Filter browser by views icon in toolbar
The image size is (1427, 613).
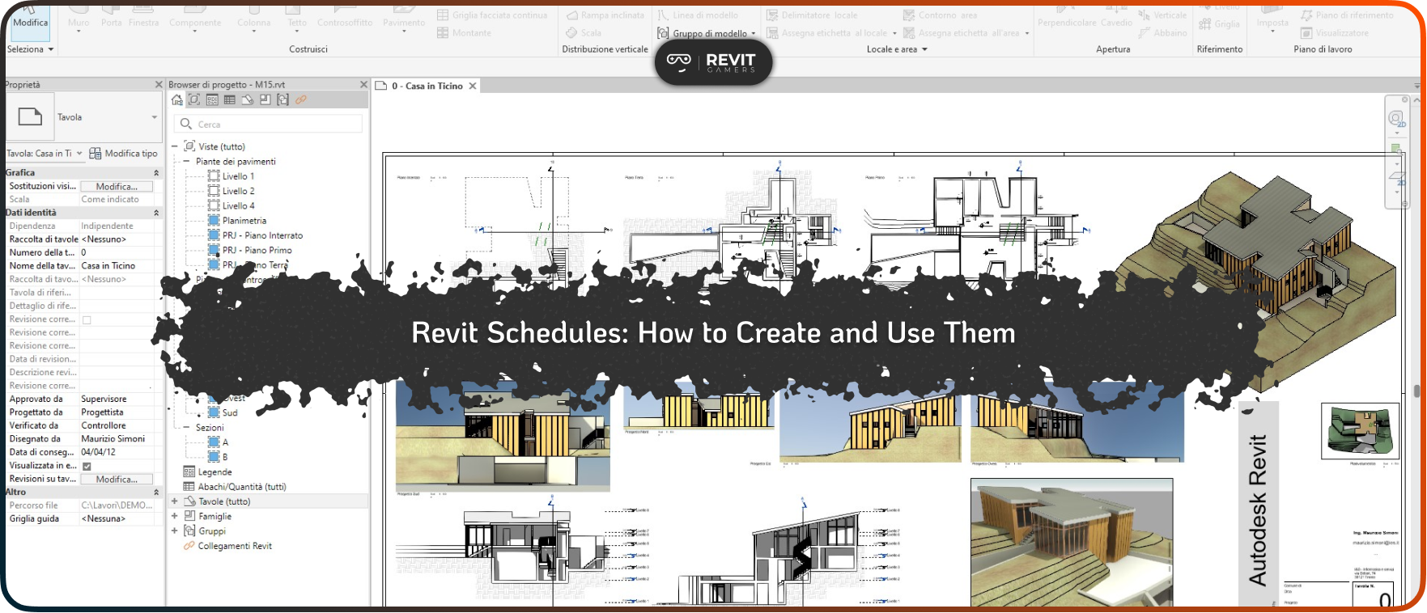pos(194,100)
